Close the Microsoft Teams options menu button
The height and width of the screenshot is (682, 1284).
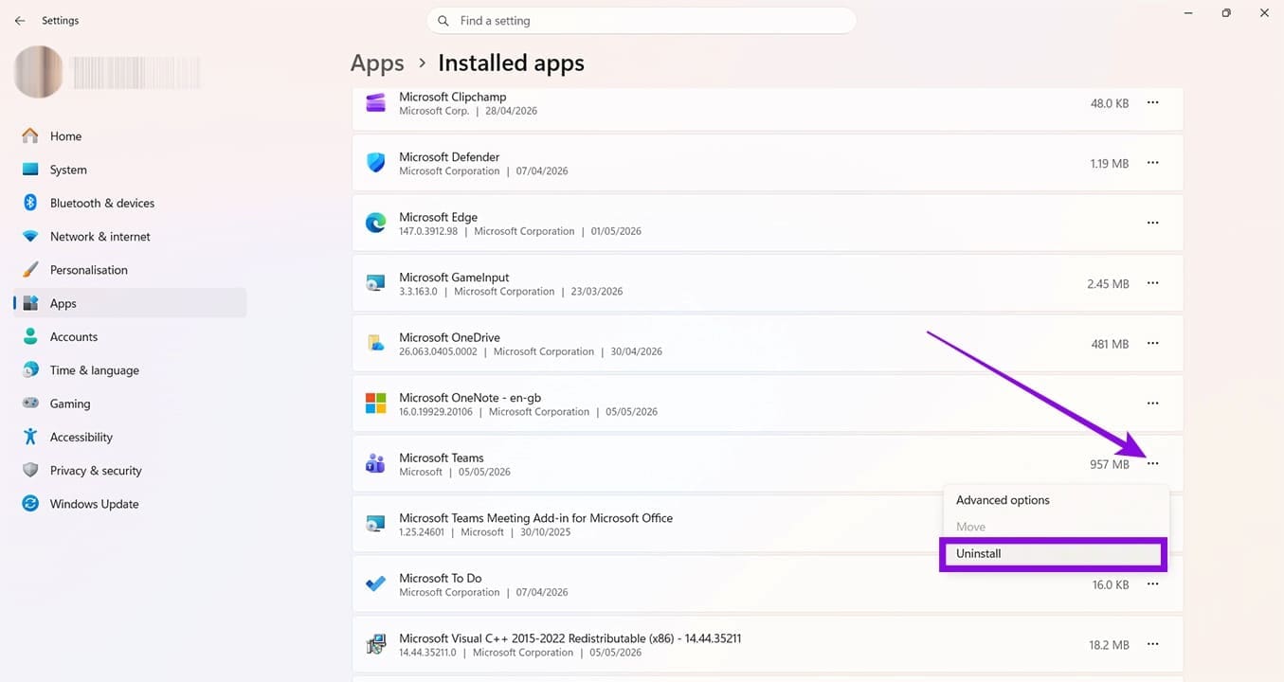click(x=1153, y=463)
